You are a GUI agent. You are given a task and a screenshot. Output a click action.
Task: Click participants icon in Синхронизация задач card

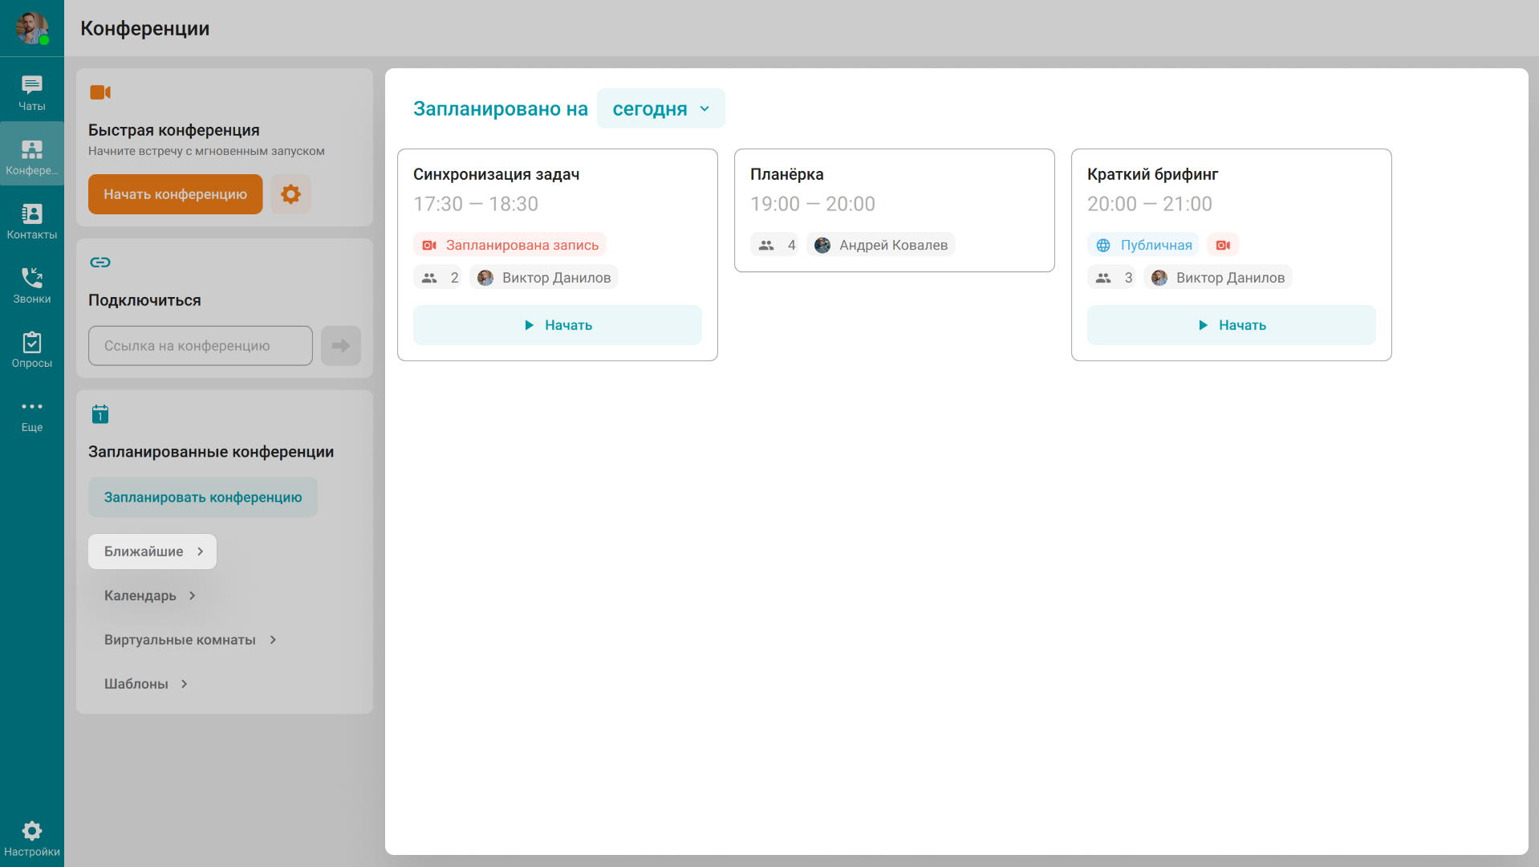(429, 278)
